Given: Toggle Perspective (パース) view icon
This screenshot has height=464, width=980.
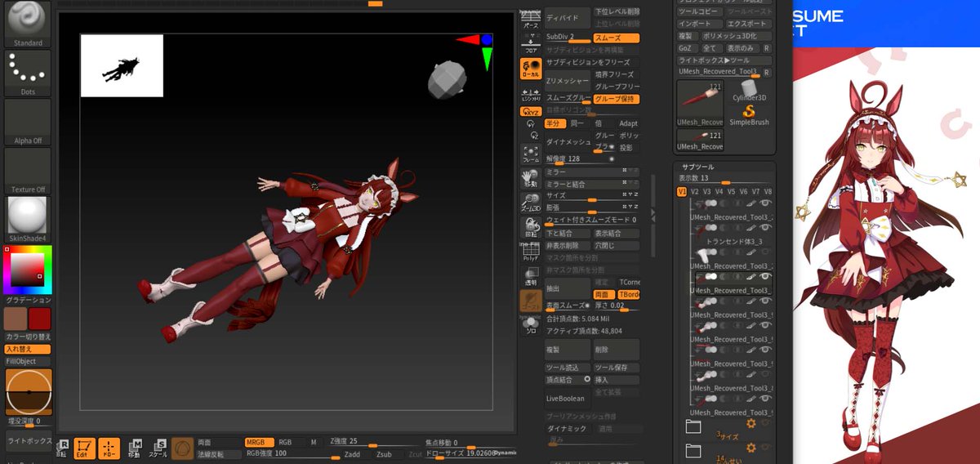Looking at the screenshot, I should pos(531,20).
